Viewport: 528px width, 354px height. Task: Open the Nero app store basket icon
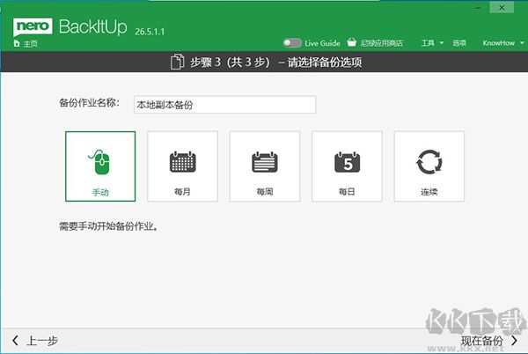pos(351,42)
